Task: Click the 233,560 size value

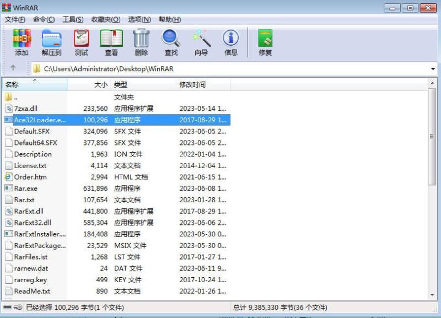Action: click(95, 109)
